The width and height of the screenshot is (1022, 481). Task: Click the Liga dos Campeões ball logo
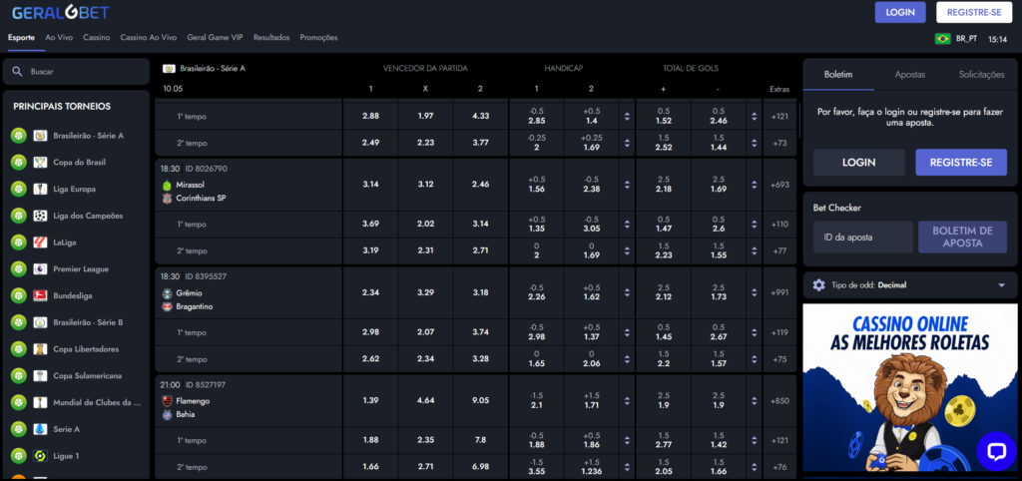pos(40,216)
